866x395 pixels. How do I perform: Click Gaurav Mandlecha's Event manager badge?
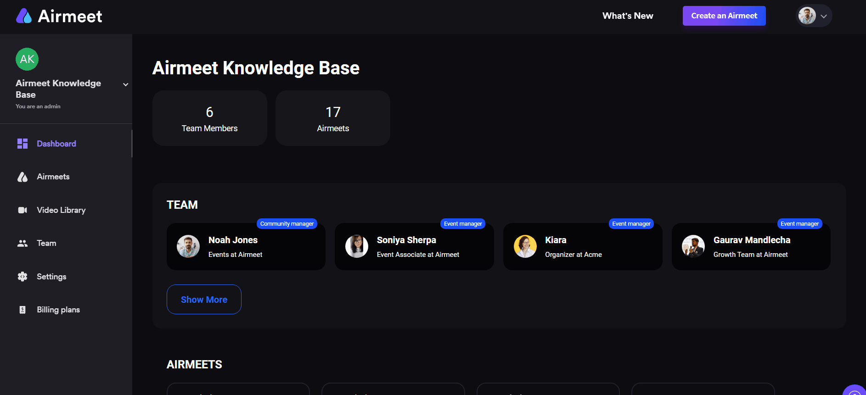[x=800, y=223]
